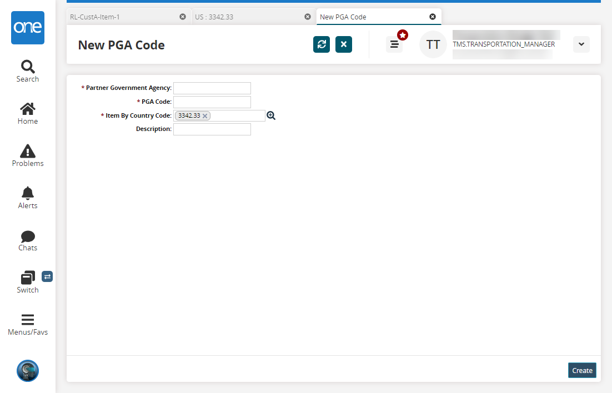This screenshot has height=393, width=612.
Task: Open the Switch windows icon
Action: [x=28, y=282]
